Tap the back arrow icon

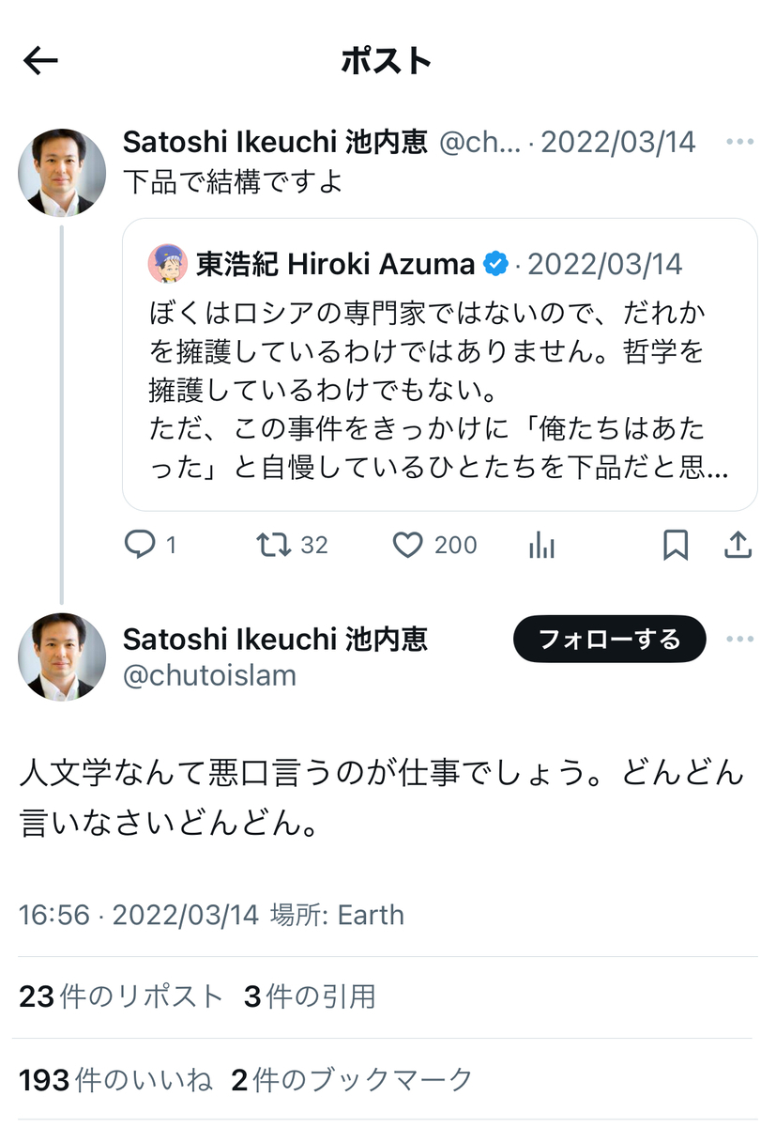tap(40, 61)
